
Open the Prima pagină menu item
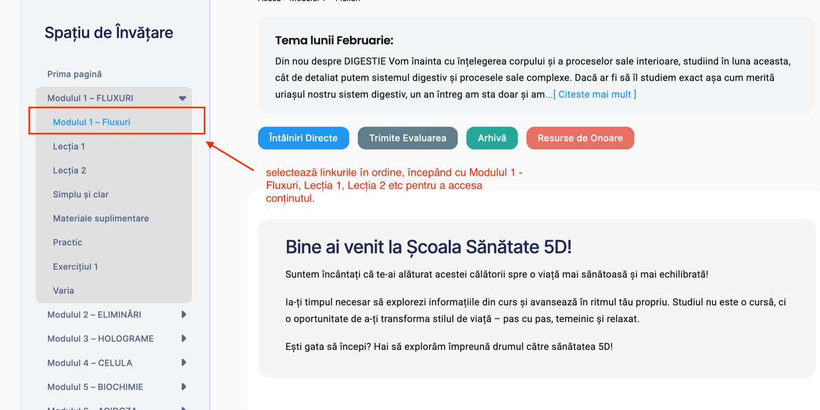74,74
